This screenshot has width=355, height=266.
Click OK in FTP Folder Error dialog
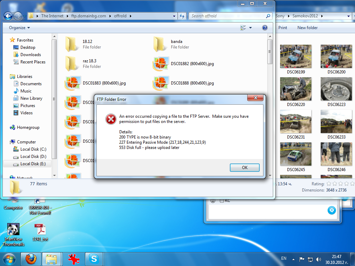coord(244,168)
